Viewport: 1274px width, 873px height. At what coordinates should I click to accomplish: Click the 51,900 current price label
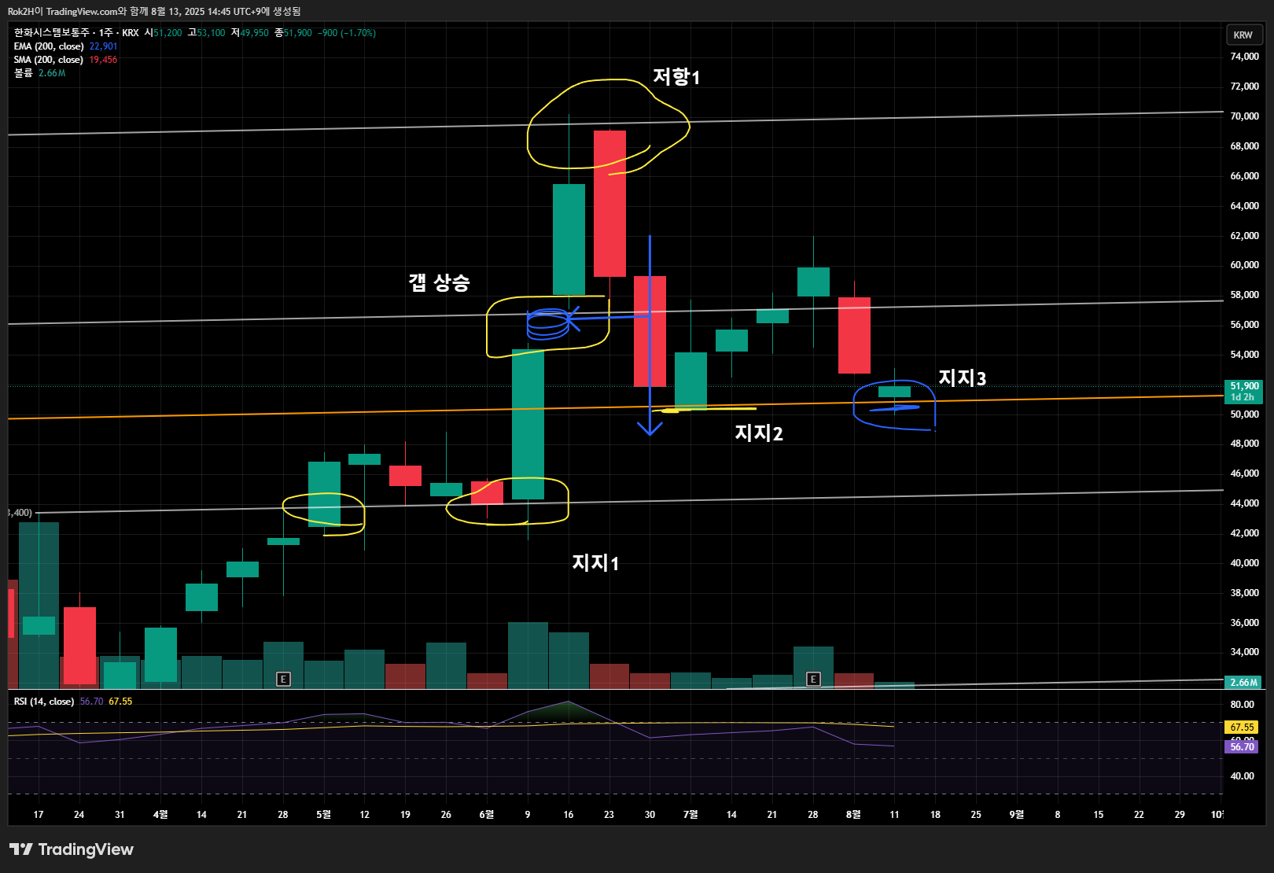pos(1244,391)
